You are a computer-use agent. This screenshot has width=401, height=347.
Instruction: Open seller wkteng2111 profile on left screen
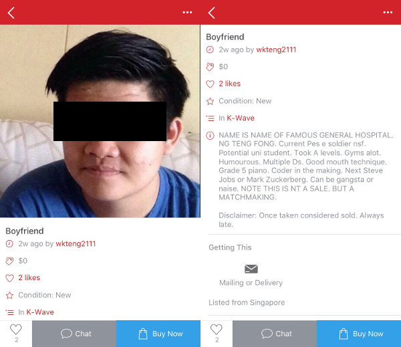[x=76, y=243]
